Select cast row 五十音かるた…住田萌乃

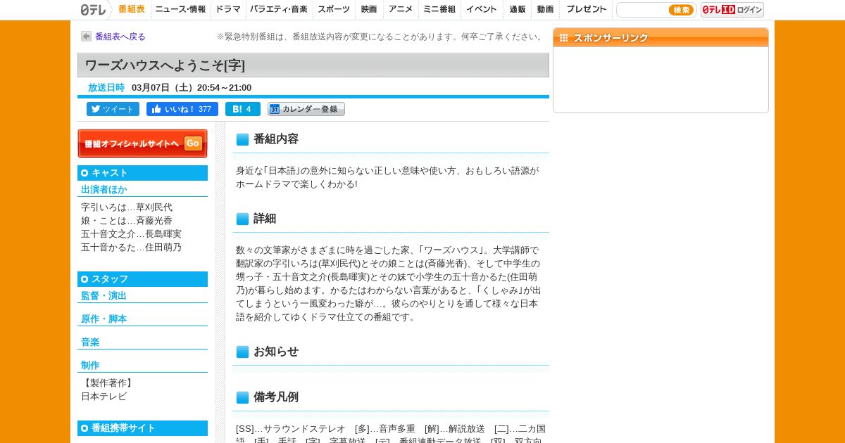click(131, 248)
